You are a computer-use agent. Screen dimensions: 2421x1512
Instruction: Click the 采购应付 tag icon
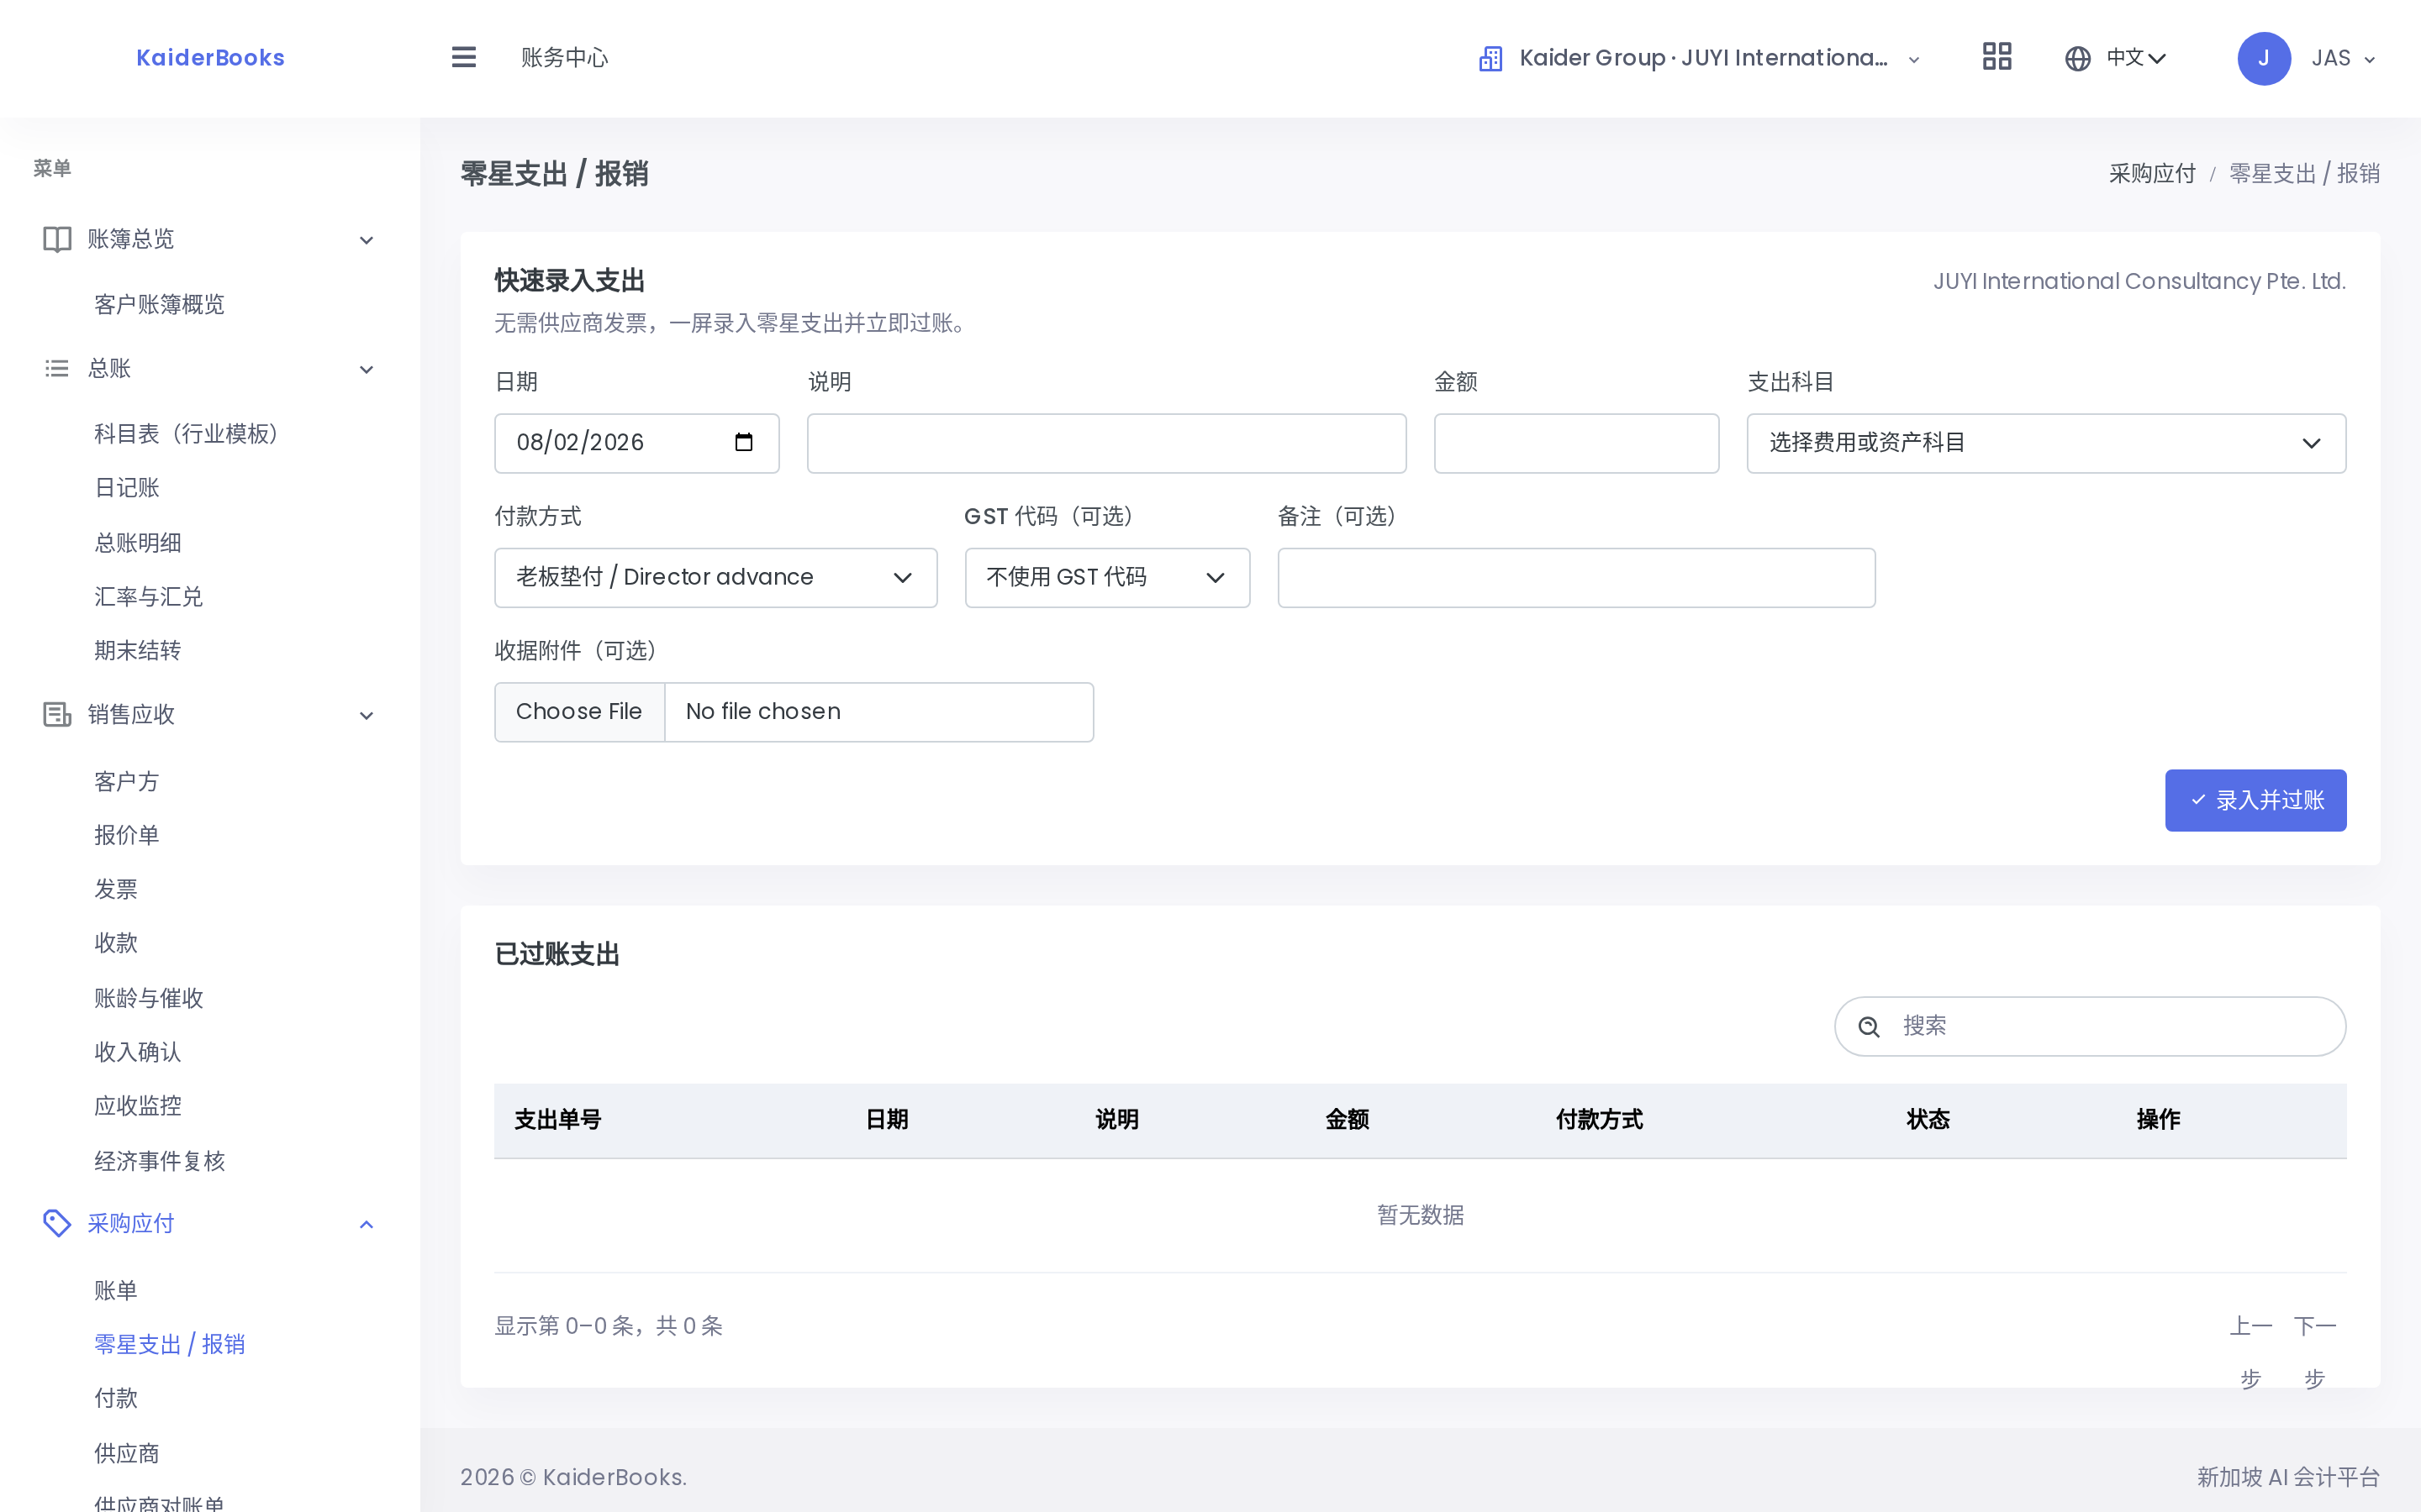(x=57, y=1223)
